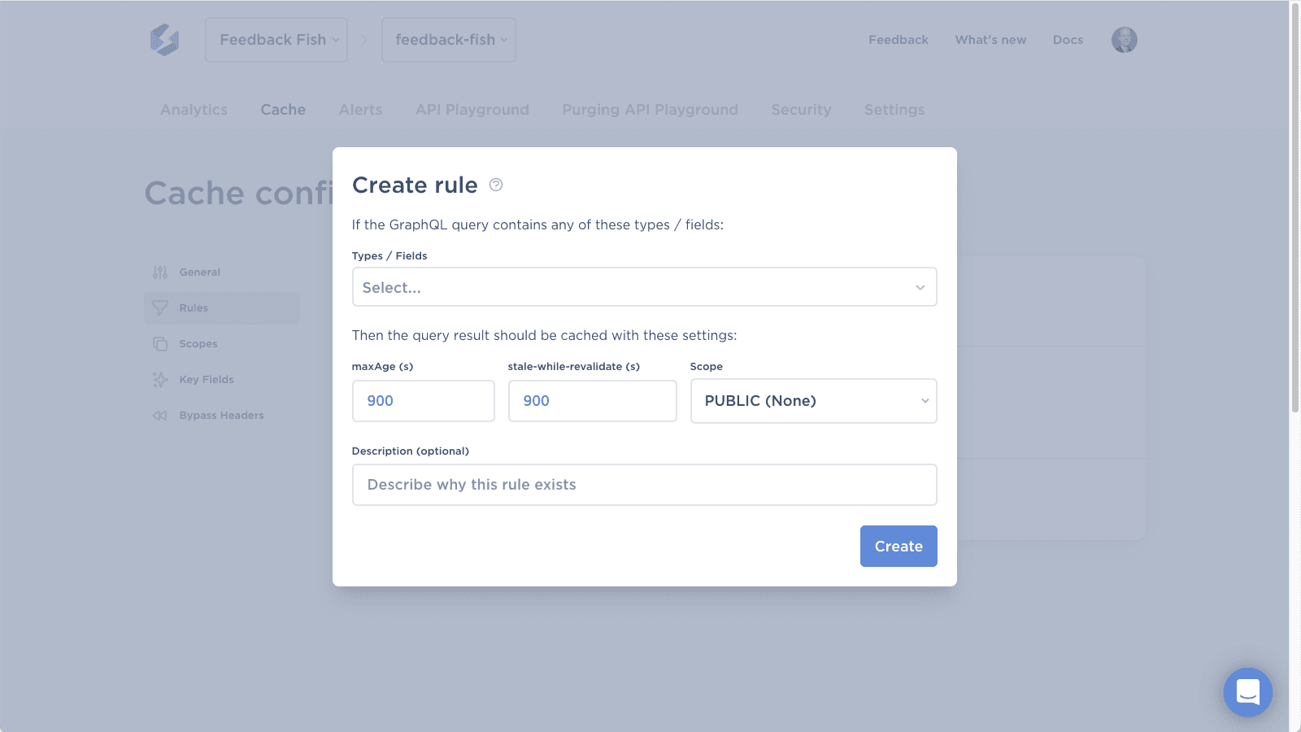This screenshot has width=1301, height=732.
Task: Click the Bypass Headers icon
Action: point(160,416)
